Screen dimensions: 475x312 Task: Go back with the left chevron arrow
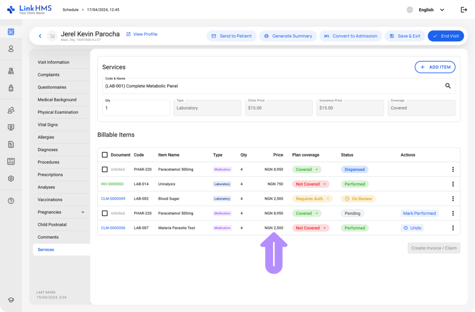click(40, 36)
